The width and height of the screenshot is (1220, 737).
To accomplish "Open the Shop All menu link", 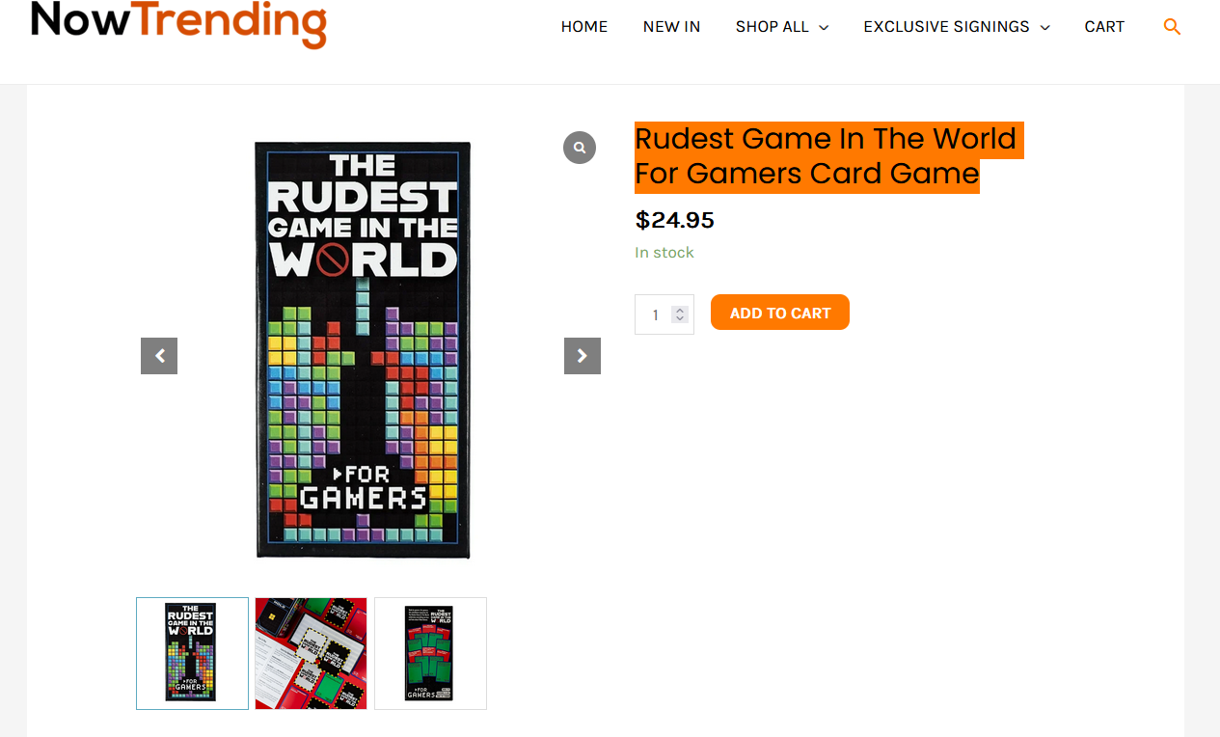I will coord(772,27).
